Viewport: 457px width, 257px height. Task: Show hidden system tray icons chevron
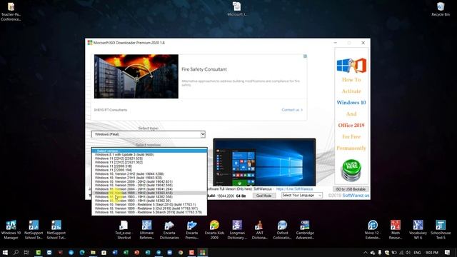click(x=365, y=252)
